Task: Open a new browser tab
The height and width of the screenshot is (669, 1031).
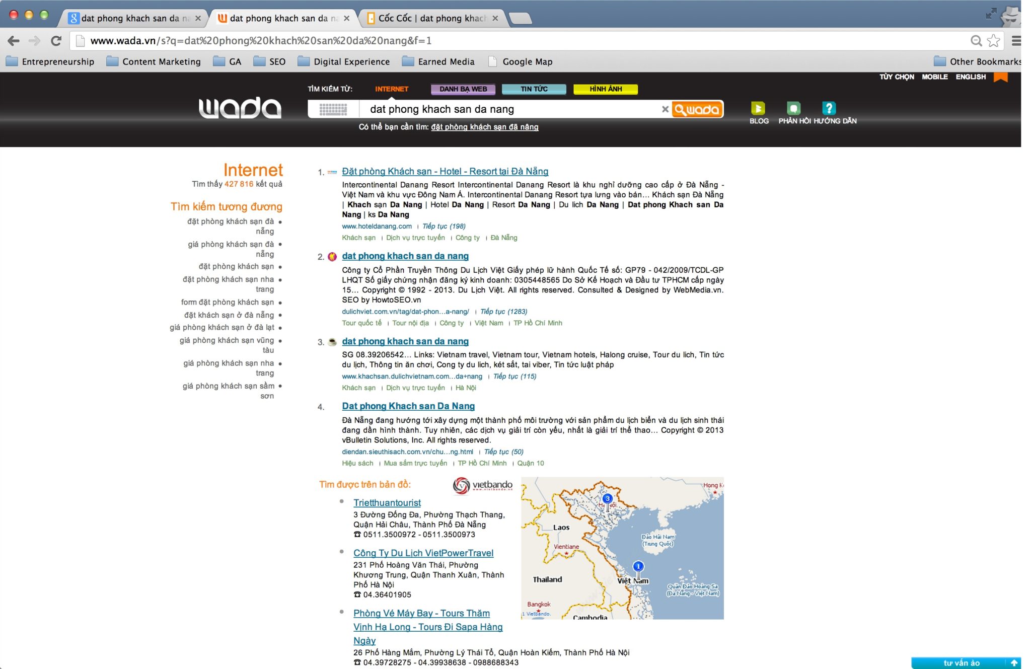Action: click(521, 19)
